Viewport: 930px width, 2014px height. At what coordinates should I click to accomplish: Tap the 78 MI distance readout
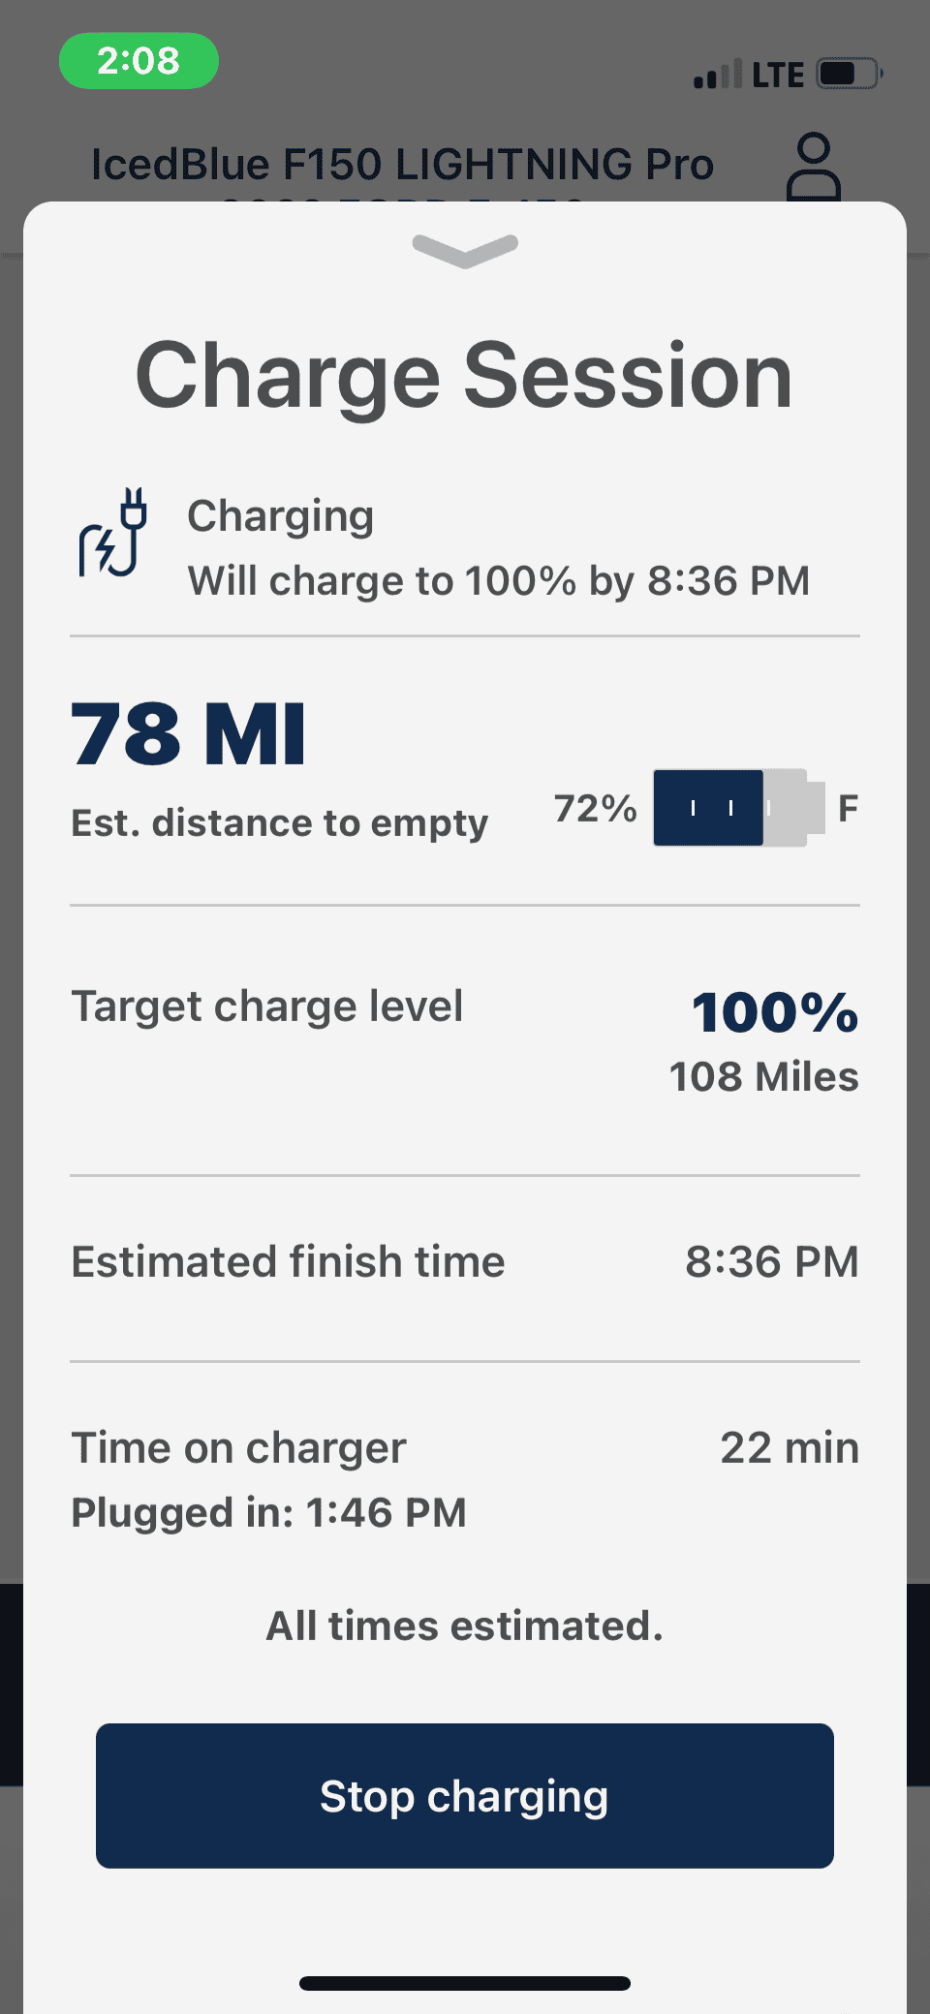point(189,734)
